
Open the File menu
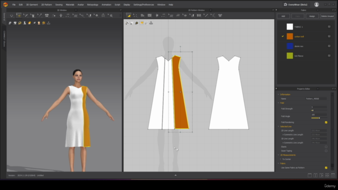(x=14, y=5)
